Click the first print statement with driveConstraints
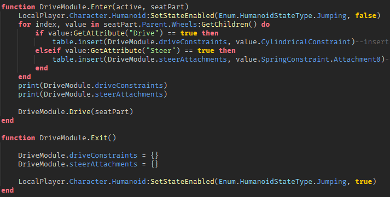390x197 pixels. [92, 85]
